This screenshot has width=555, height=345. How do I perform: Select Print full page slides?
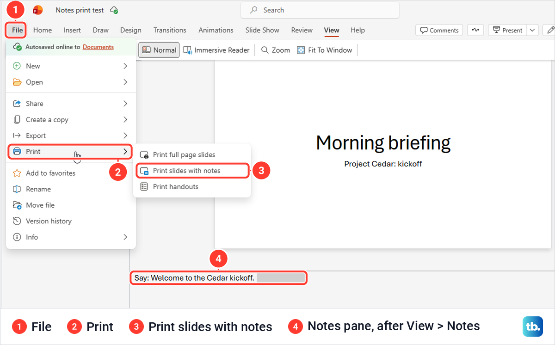pos(192,155)
